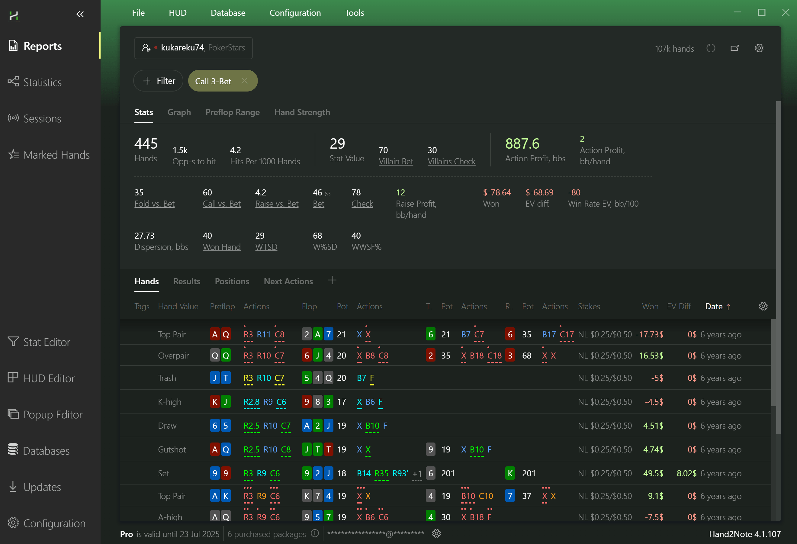Click the refresh report icon
The height and width of the screenshot is (544, 797).
coord(711,48)
